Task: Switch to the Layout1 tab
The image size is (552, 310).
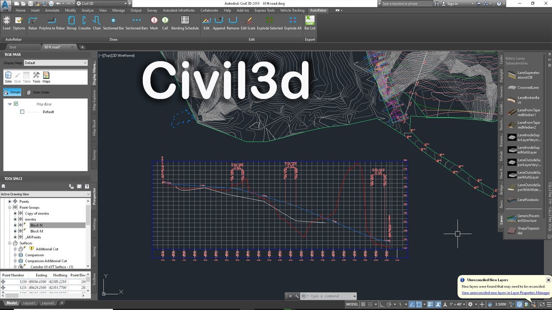Action: click(x=29, y=303)
